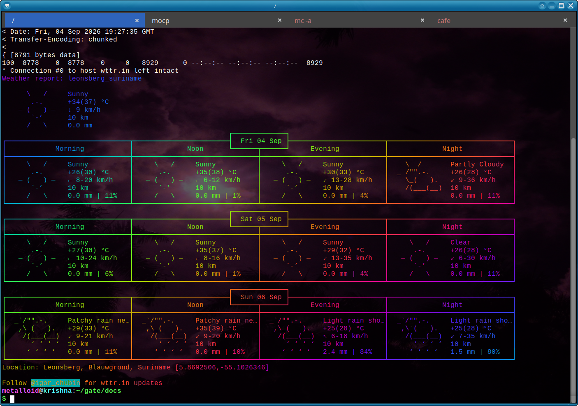The image size is (578, 406).
Task: Click the Location Leonsberg coordinates text
Action: click(136, 367)
